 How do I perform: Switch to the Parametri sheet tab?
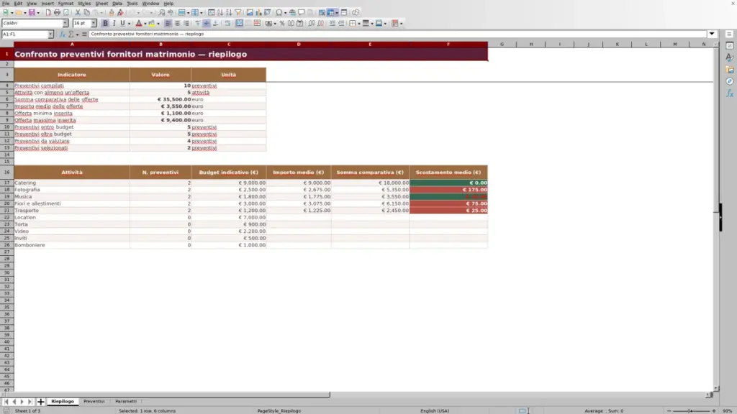[x=126, y=402]
